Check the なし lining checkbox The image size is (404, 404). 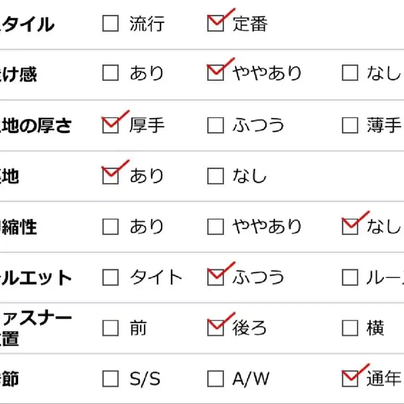[x=215, y=176]
